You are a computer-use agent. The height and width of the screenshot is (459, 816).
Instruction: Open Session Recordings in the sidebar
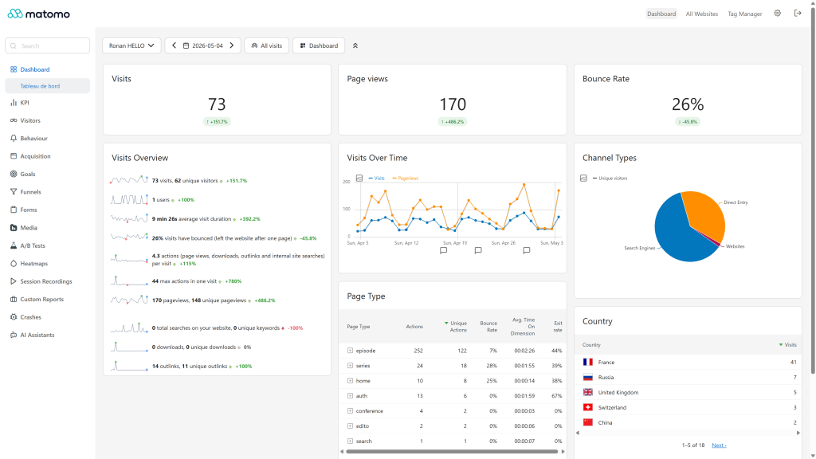coord(45,281)
